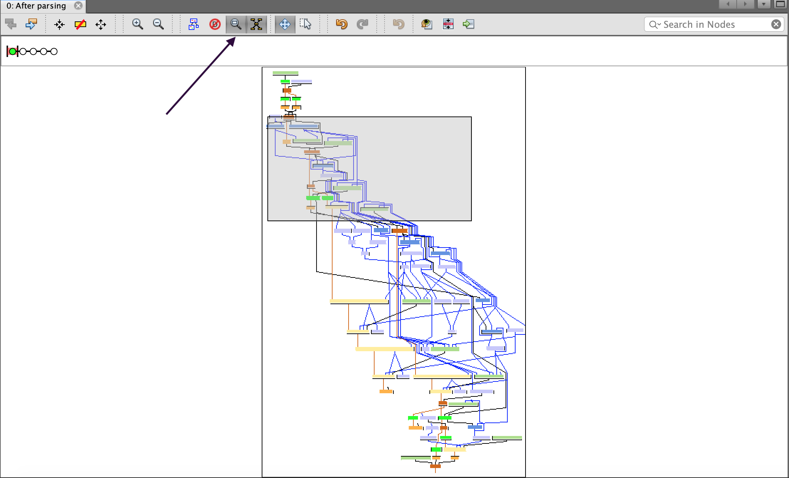
Task: Click the Next Diagram blue arrow icon
Action: [x=31, y=24]
